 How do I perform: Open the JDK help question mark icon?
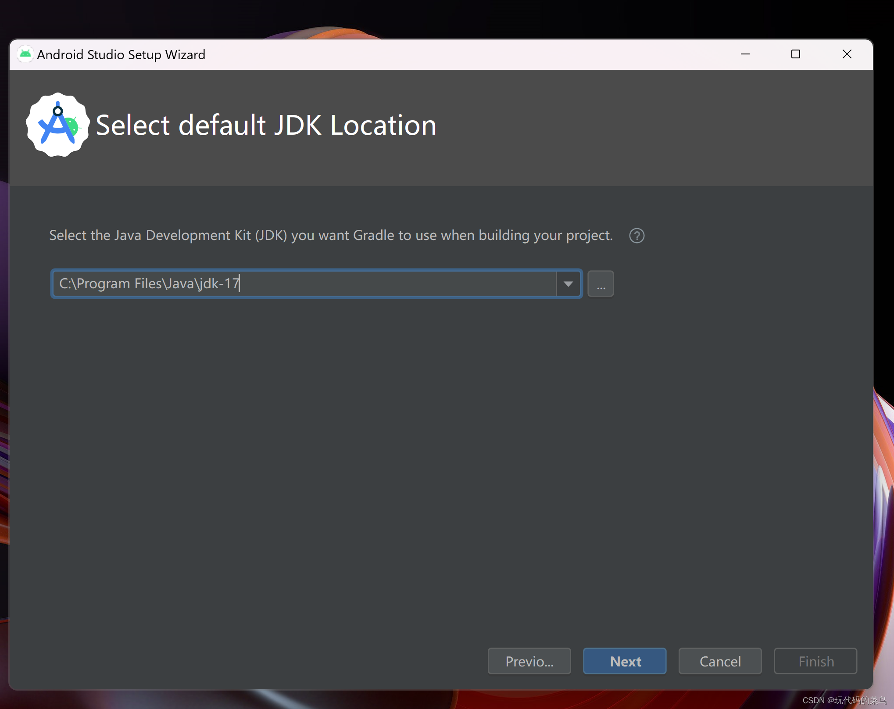[637, 236]
